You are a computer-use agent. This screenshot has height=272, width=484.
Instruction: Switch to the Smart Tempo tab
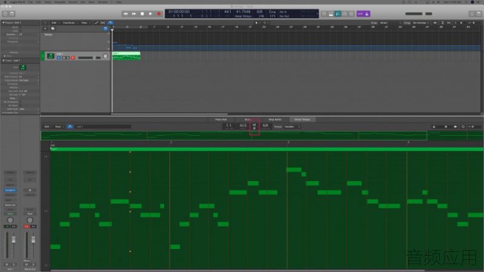click(x=302, y=119)
